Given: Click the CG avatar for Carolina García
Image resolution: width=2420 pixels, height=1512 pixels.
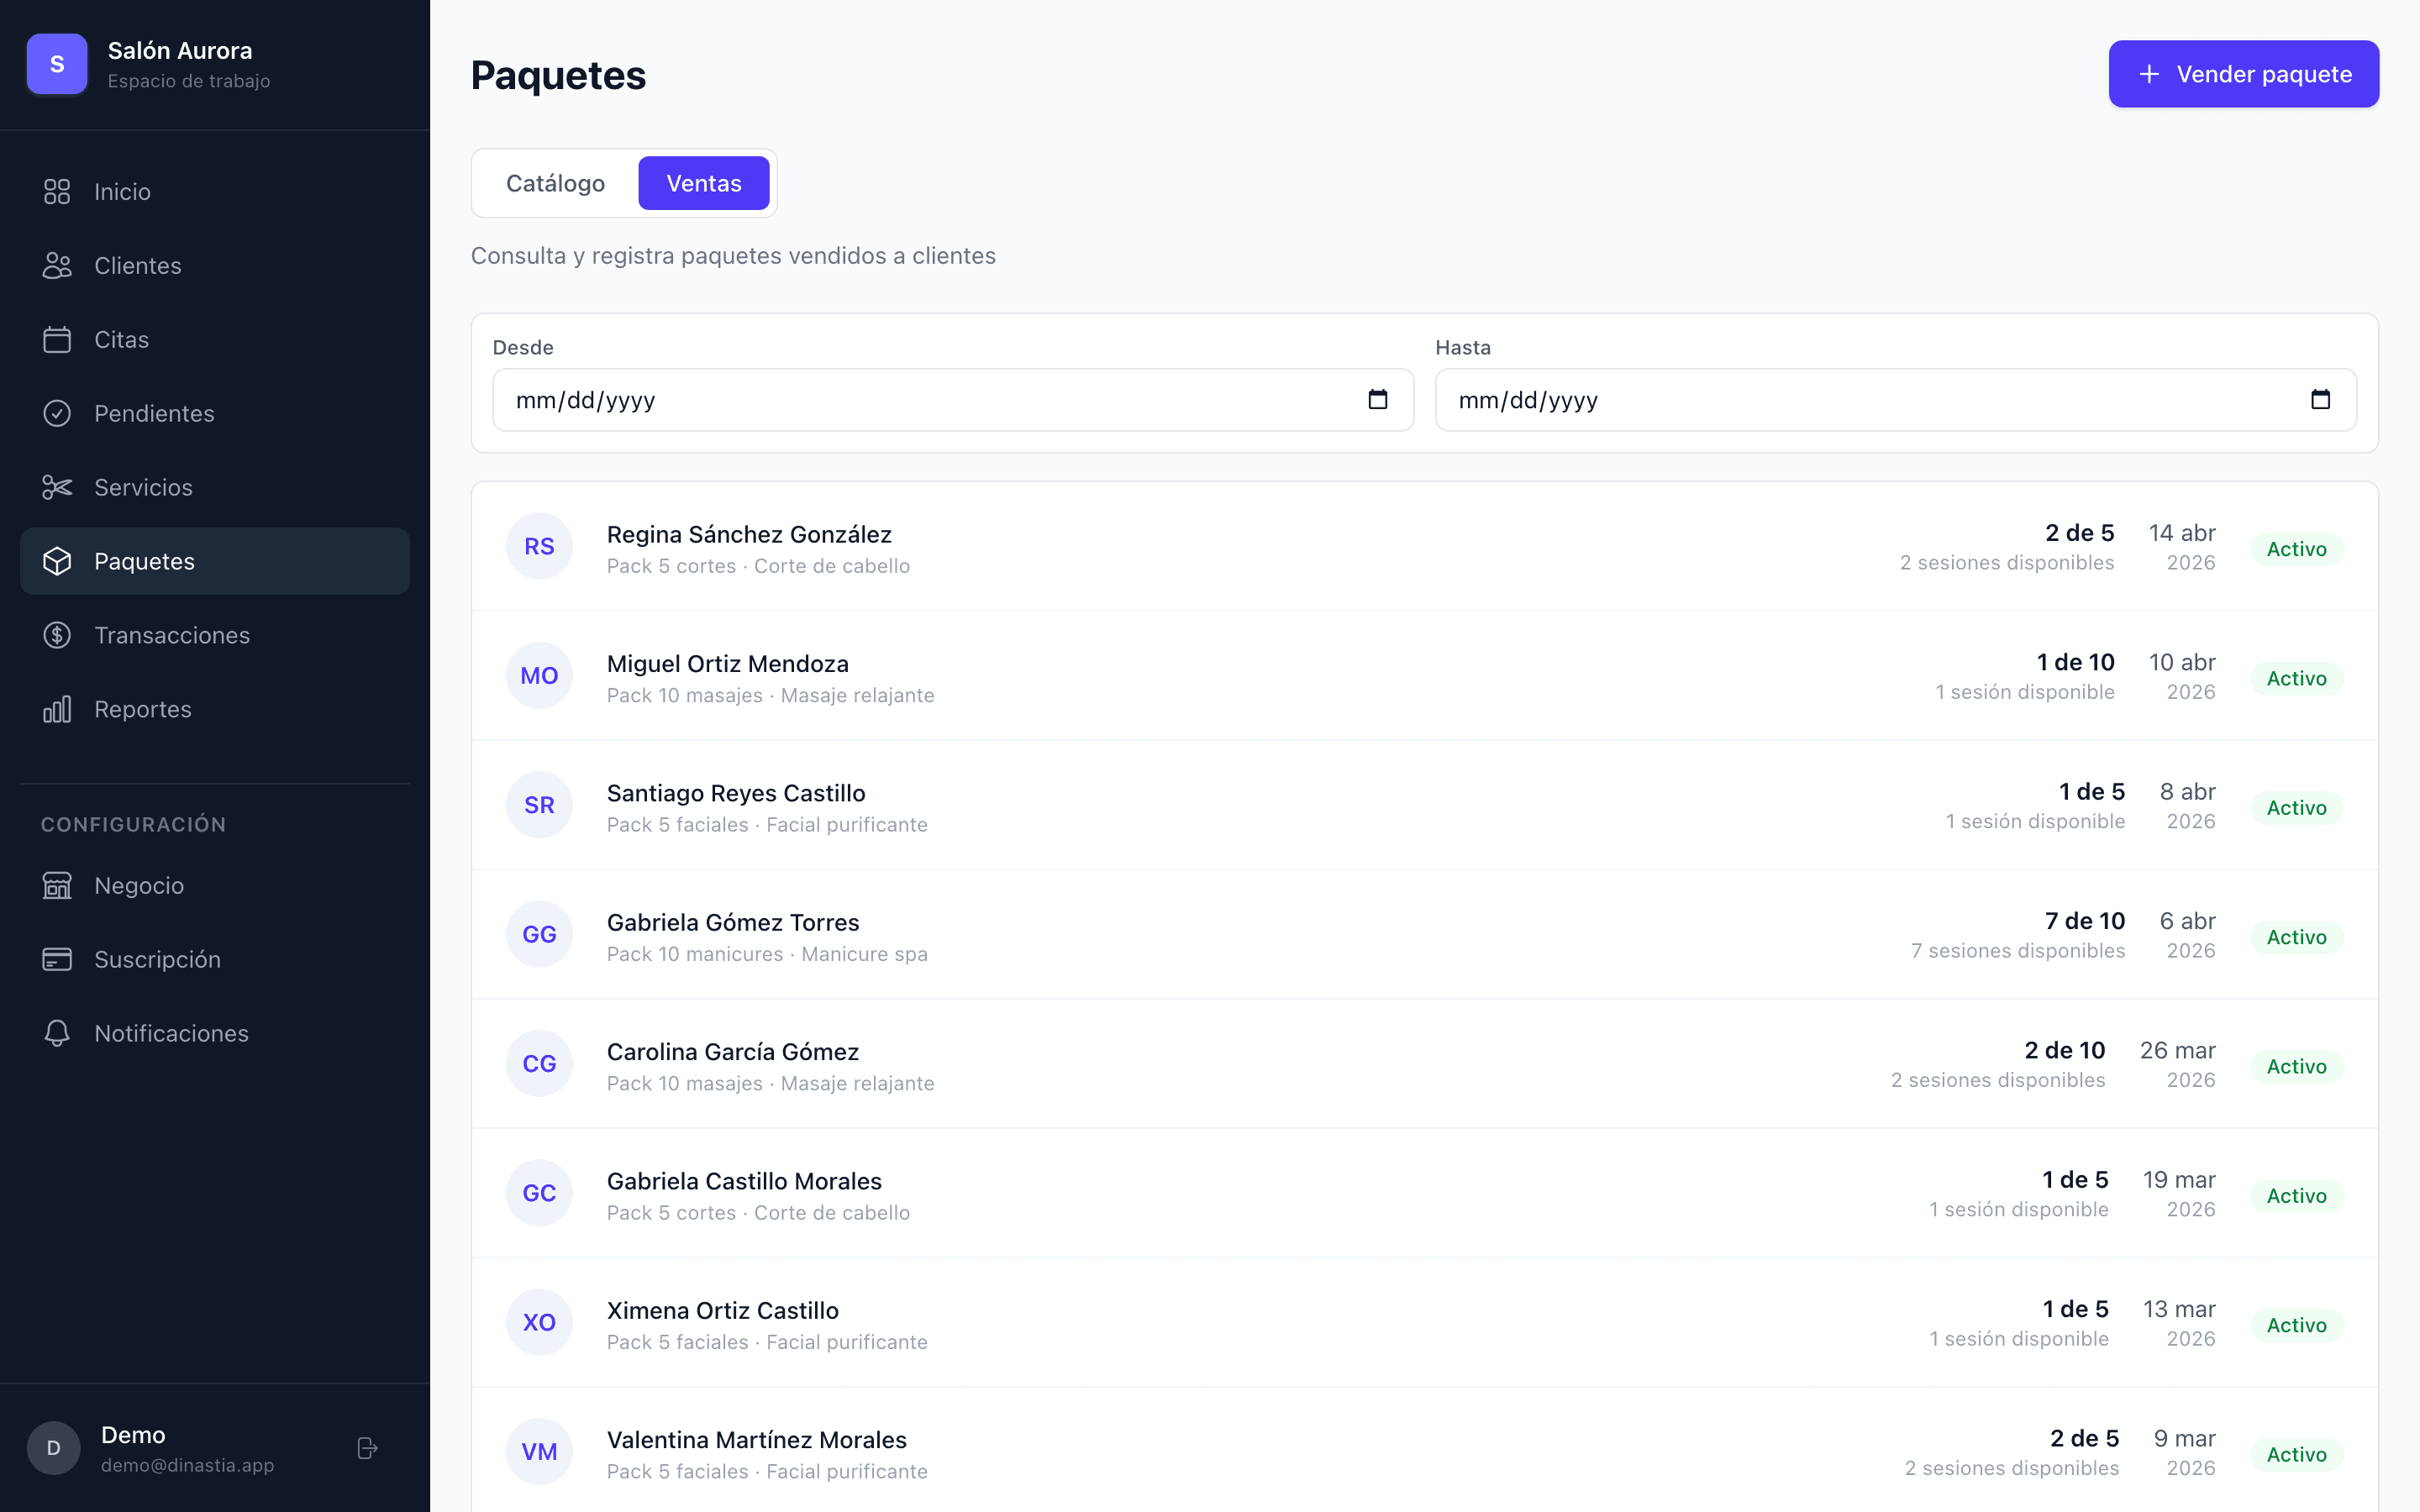Looking at the screenshot, I should (x=539, y=1064).
